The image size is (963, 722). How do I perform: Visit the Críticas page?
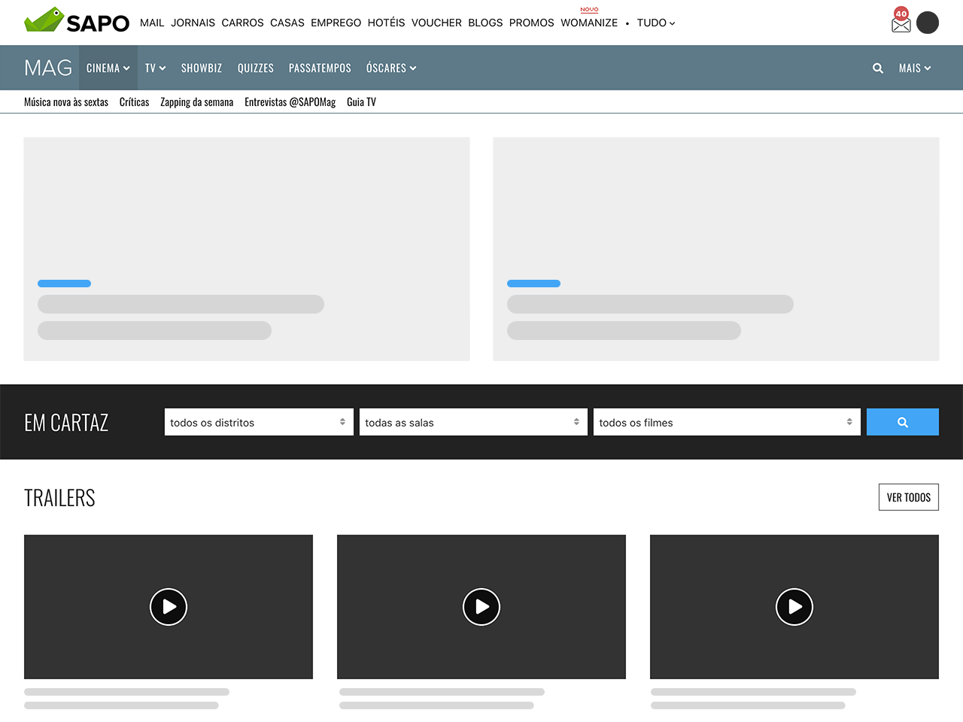pyautogui.click(x=134, y=102)
